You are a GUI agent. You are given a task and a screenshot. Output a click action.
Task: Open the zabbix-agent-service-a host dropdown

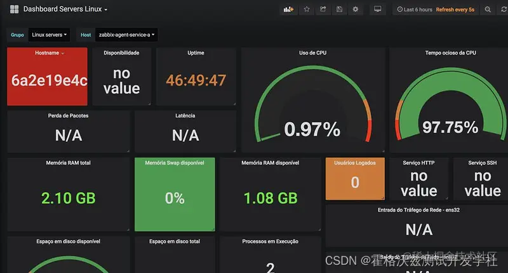pos(126,35)
